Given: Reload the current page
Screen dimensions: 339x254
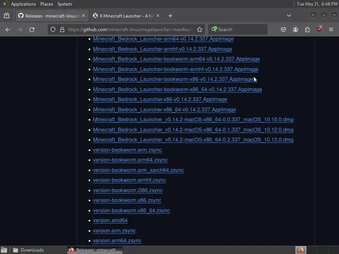Looking at the screenshot, I should pos(32,29).
